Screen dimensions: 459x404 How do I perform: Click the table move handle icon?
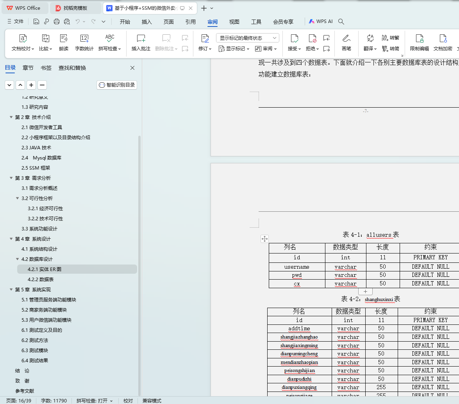tap(264, 239)
